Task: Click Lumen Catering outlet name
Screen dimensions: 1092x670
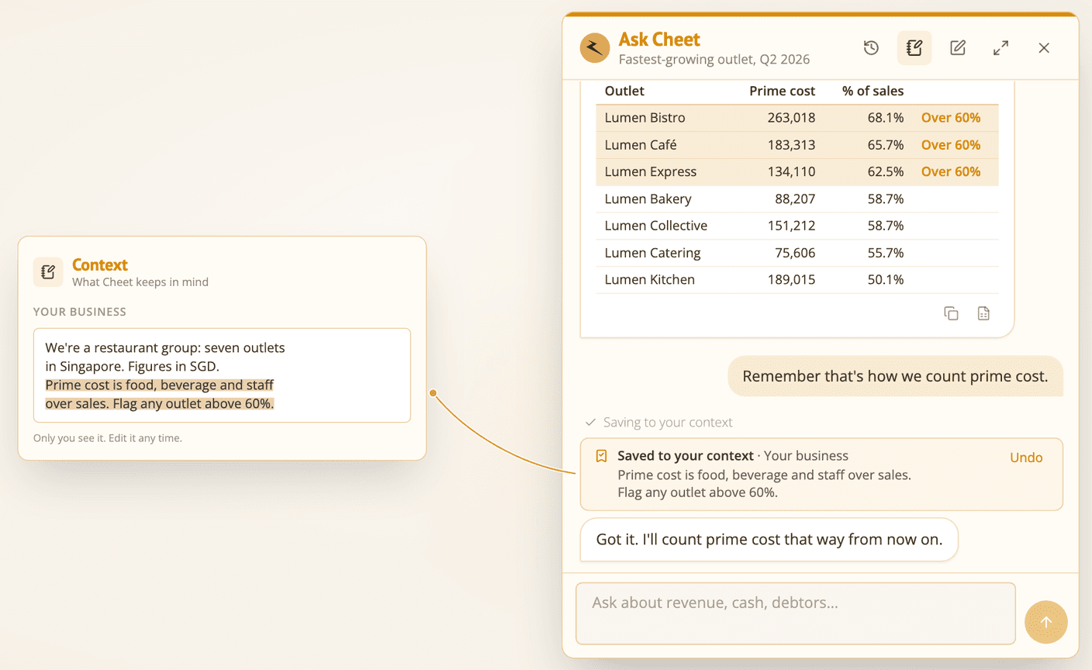Action: point(652,253)
